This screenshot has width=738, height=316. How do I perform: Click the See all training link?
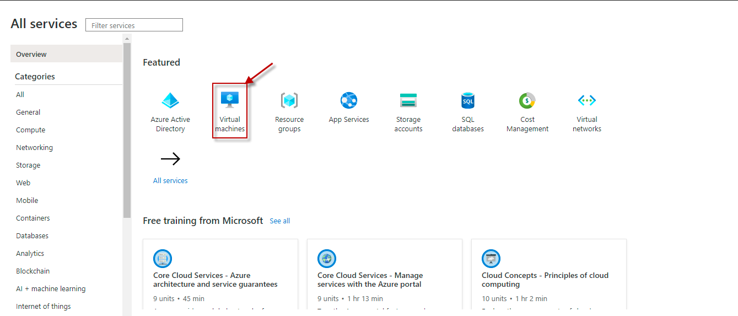pos(280,221)
